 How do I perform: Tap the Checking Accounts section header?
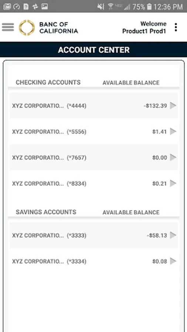(x=48, y=82)
